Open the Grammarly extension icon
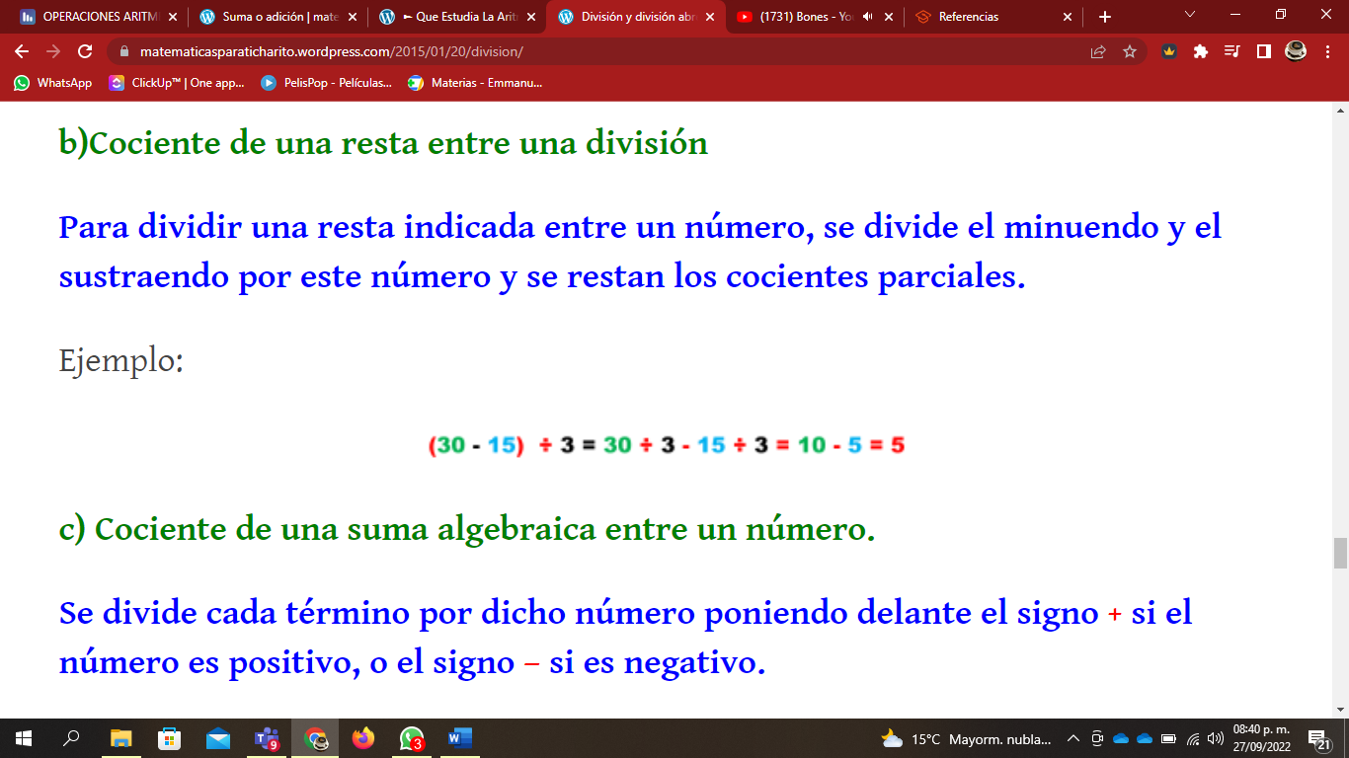Viewport: 1349px width, 758px height. 1169,51
